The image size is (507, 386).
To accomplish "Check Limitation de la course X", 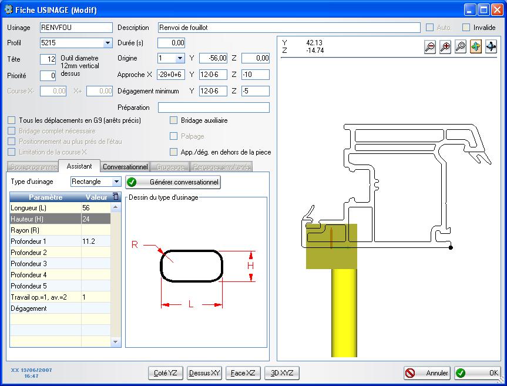I will pos(11,152).
